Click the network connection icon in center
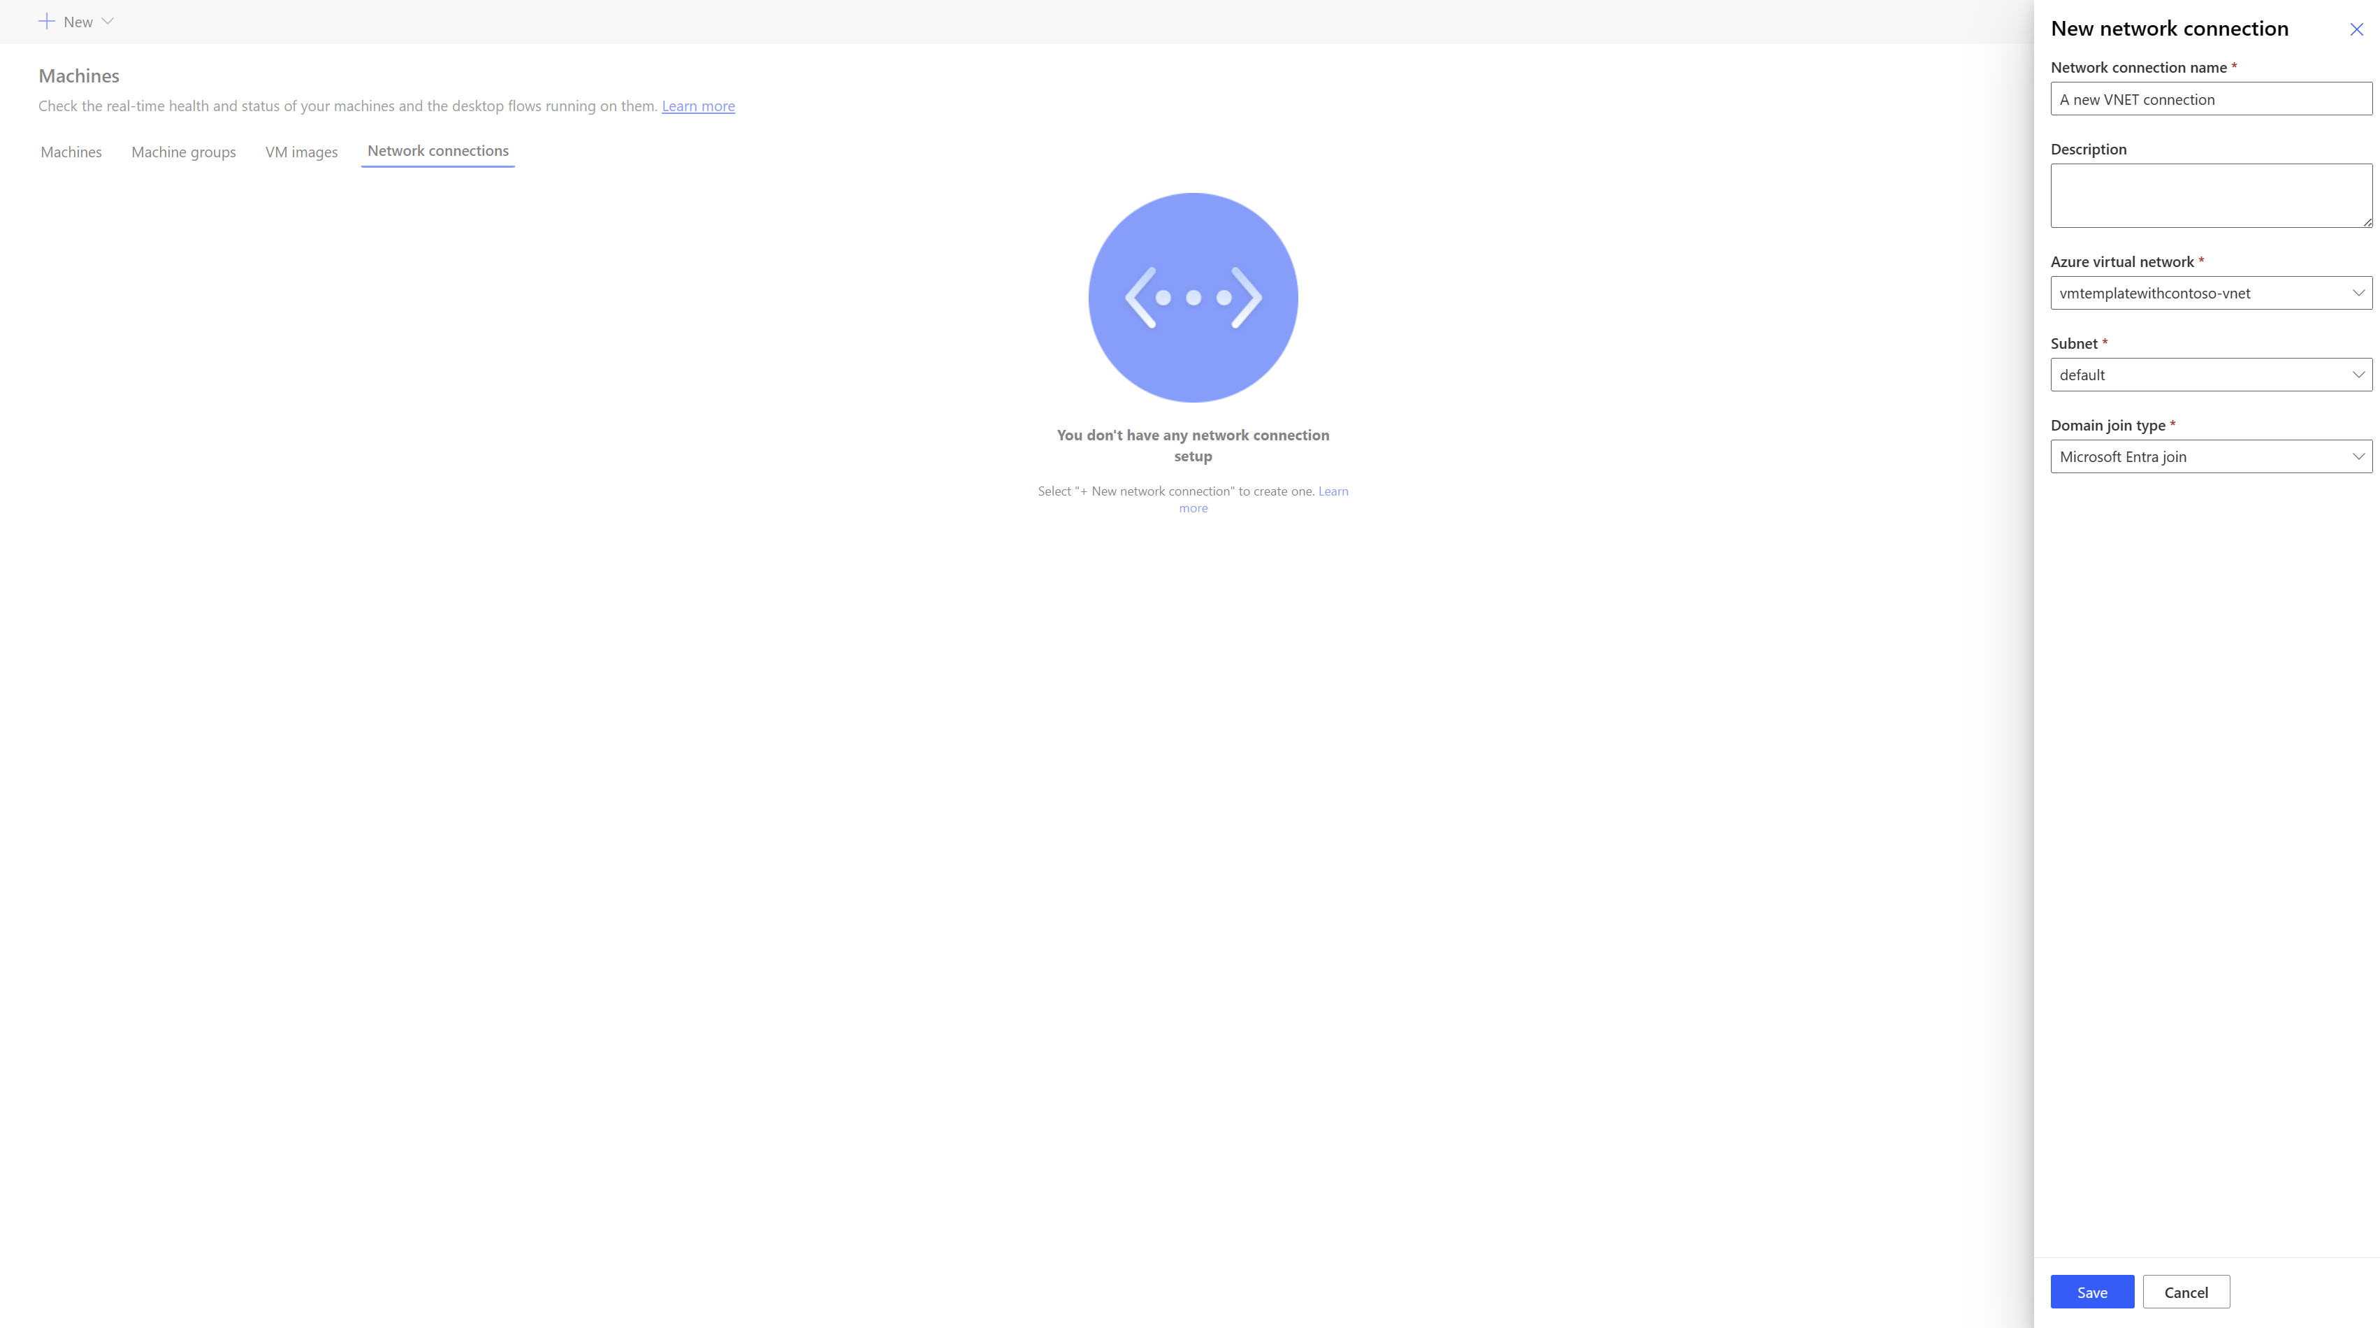The image size is (2380, 1328). coord(1193,296)
